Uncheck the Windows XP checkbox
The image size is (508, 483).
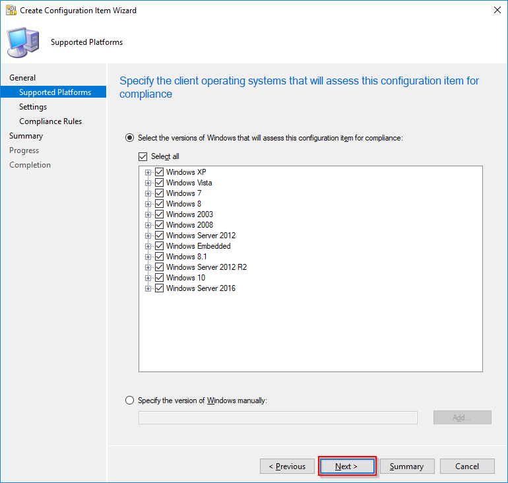159,172
